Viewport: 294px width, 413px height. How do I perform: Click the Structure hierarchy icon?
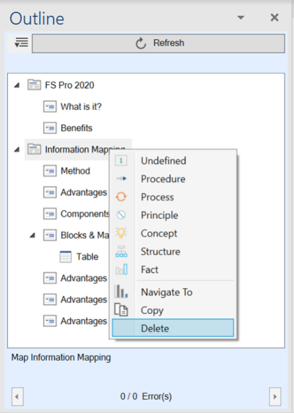click(121, 251)
